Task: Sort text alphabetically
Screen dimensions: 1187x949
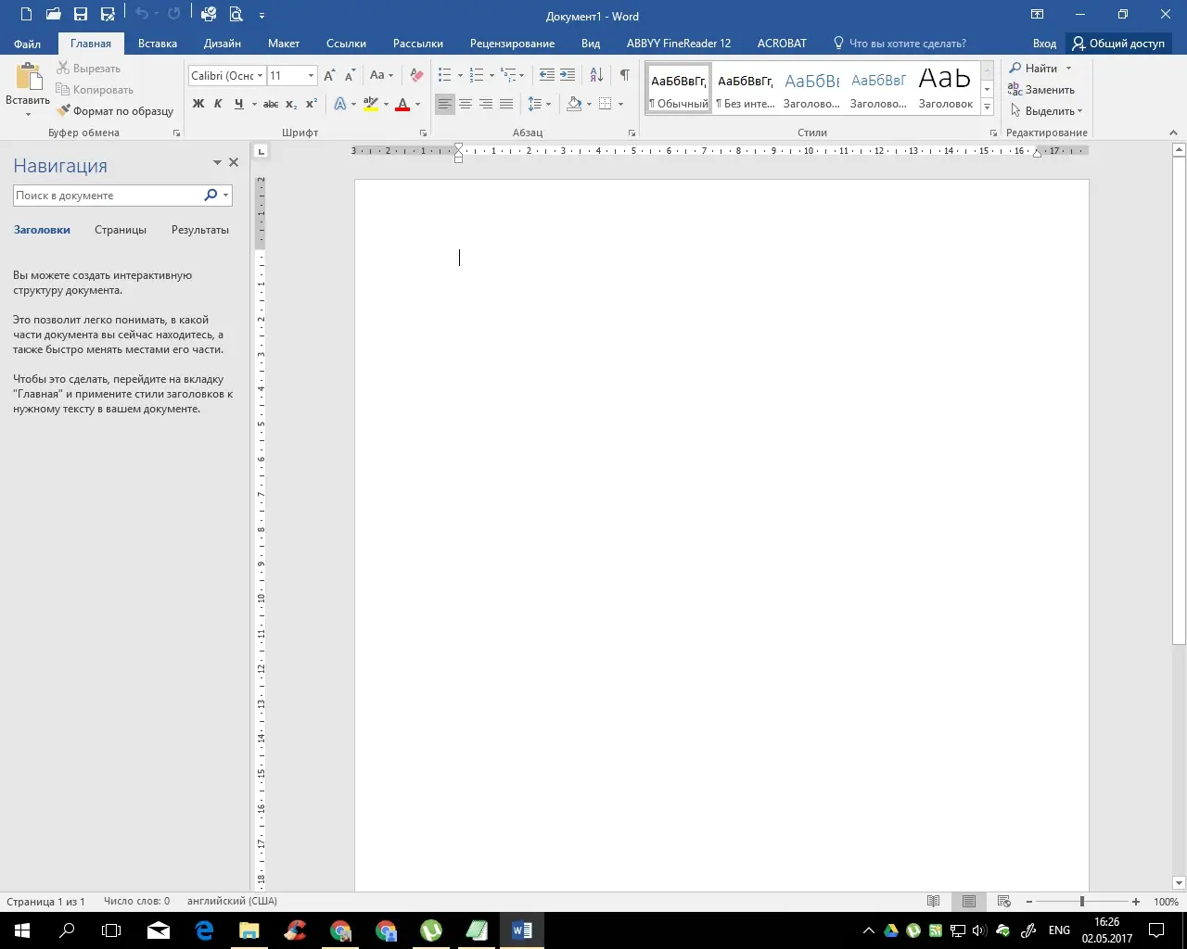Action: click(596, 75)
